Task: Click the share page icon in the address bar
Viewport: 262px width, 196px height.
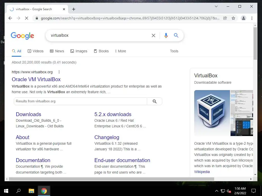Action: pyautogui.click(x=225, y=18)
